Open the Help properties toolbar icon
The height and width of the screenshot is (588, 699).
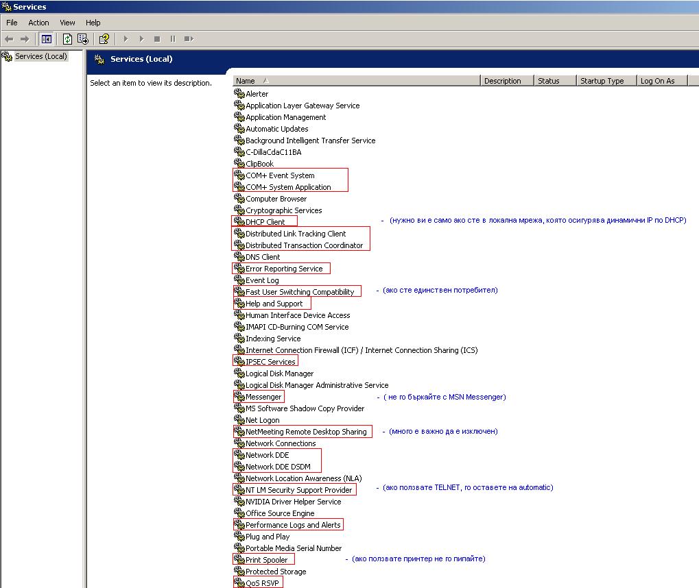click(104, 39)
